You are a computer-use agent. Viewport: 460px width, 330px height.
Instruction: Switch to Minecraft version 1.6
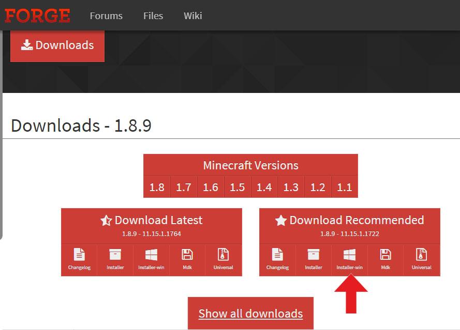coord(211,187)
